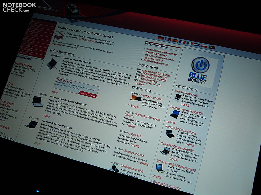Viewport: 261px width, 195px height.
Task: Click the Compal FT00 laptop thumbnail
Action: [177, 97]
